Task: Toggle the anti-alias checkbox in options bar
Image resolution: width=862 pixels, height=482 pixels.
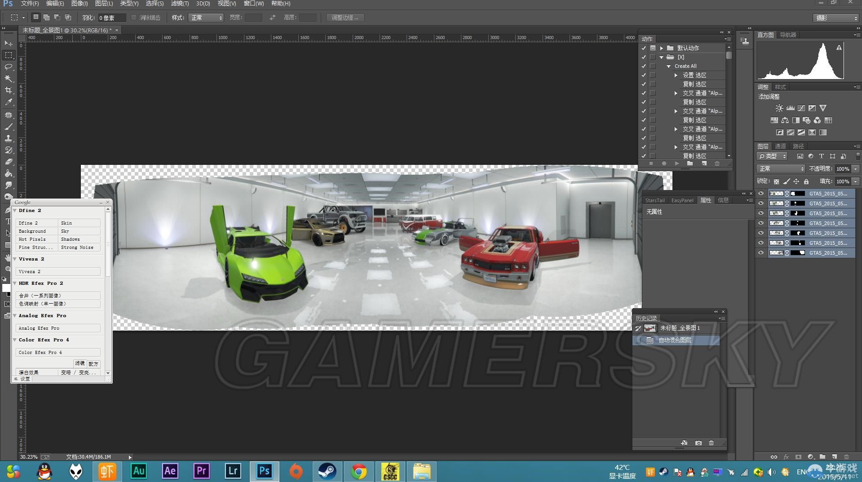Action: click(134, 18)
